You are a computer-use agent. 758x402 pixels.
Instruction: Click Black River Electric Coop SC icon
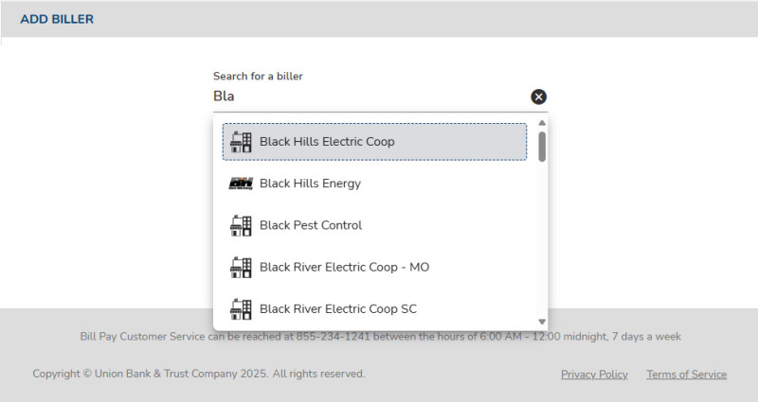click(x=241, y=308)
